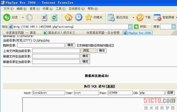Click 确定 button for file upload
This screenshot has height=112, width=177.
[x=102, y=51]
